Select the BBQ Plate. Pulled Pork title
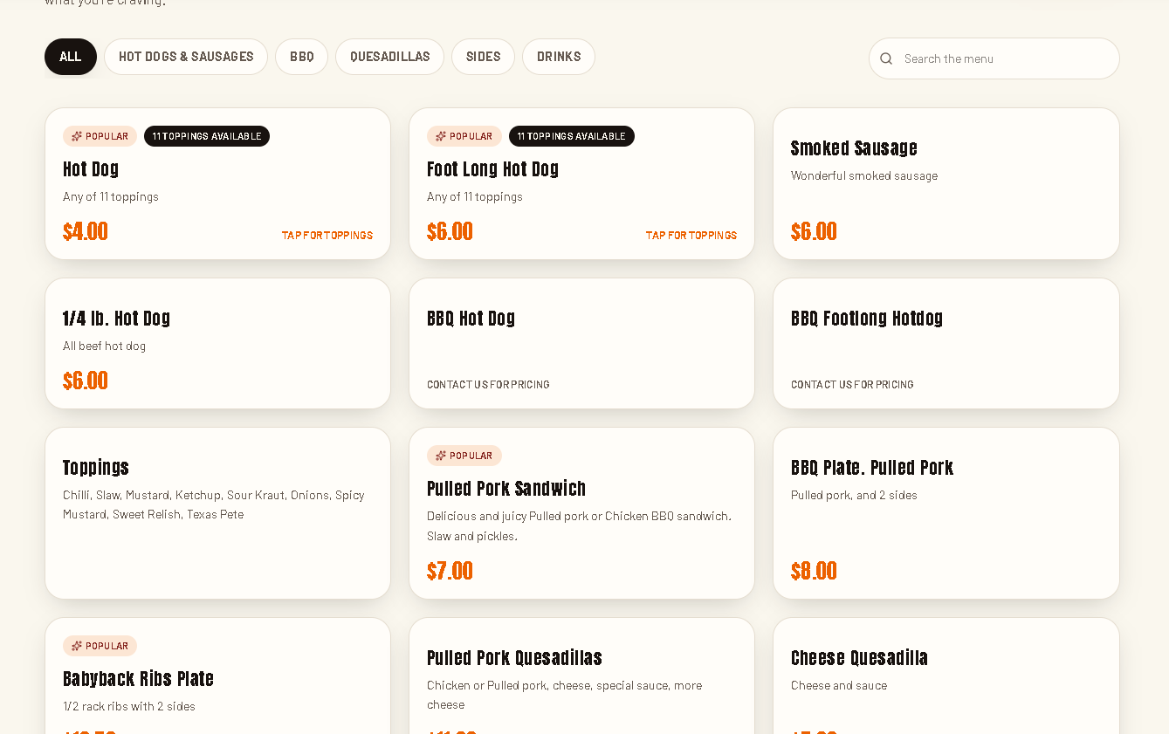 point(872,468)
